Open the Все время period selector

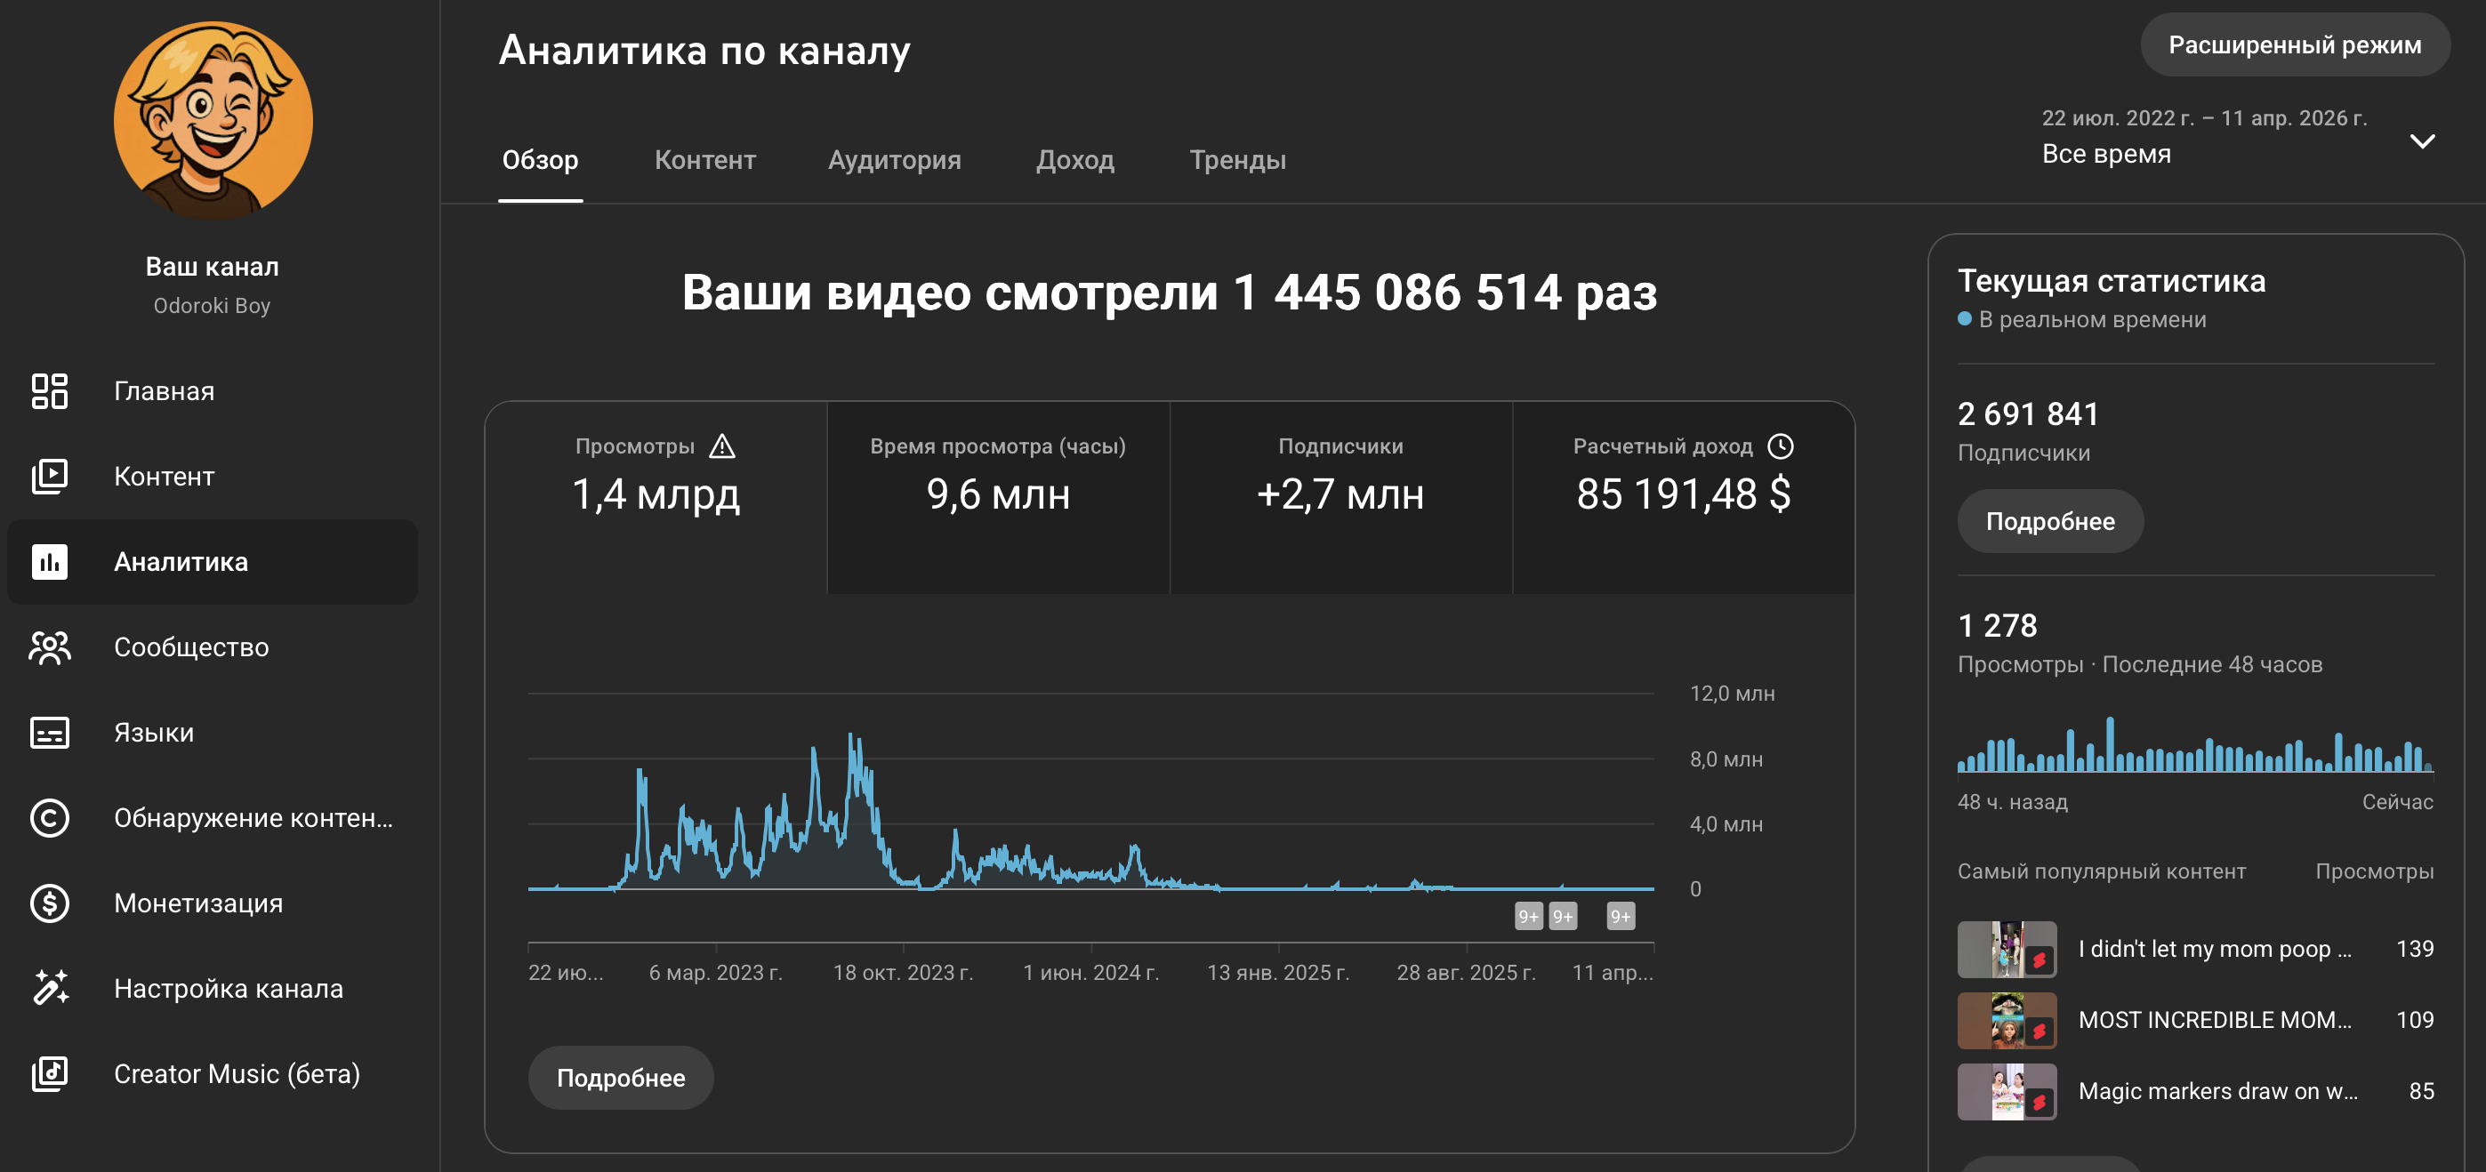2106,155
